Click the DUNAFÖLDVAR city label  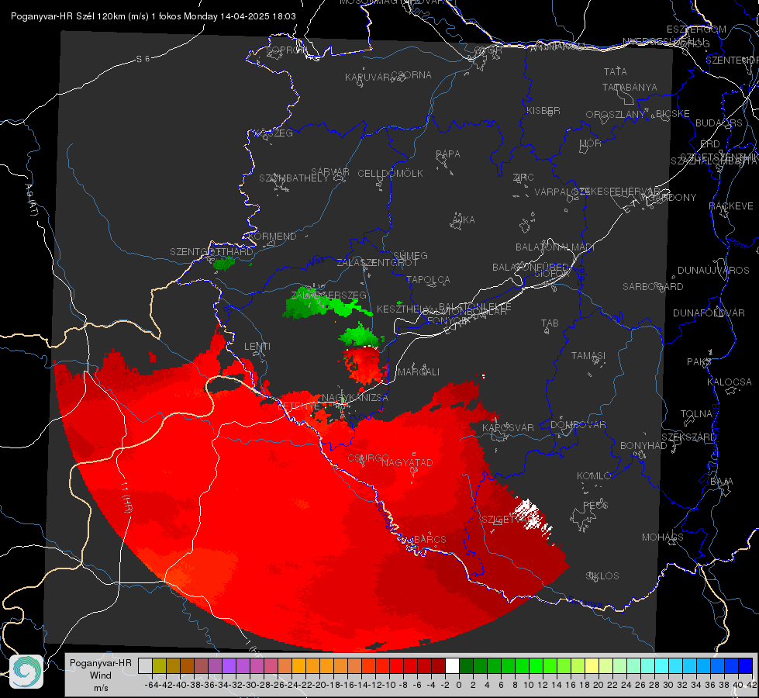pos(709,313)
